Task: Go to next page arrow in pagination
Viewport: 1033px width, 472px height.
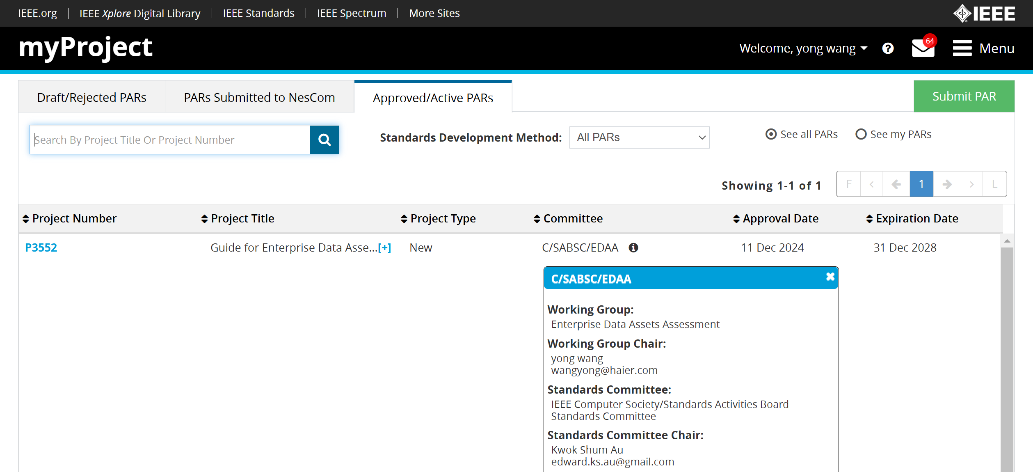Action: [947, 184]
